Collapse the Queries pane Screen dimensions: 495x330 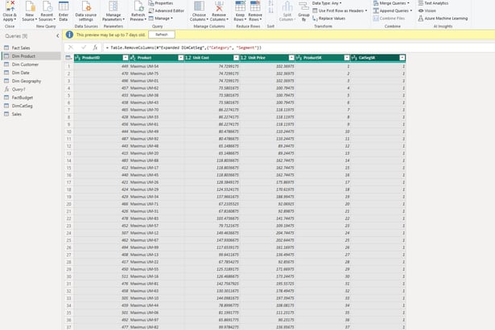click(57, 36)
